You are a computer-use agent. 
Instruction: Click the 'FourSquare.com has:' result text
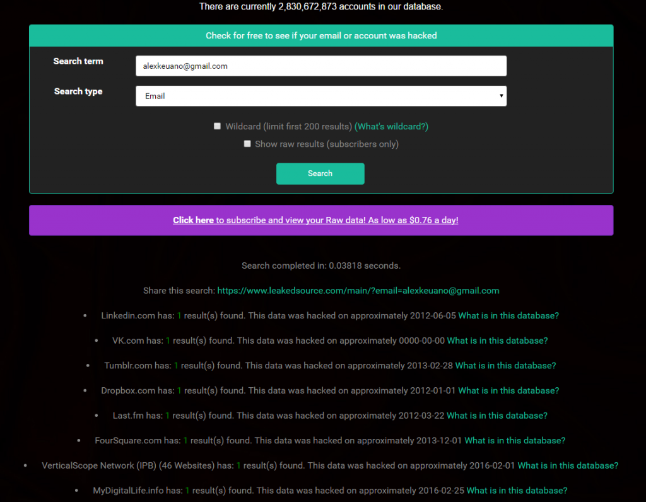(x=138, y=441)
